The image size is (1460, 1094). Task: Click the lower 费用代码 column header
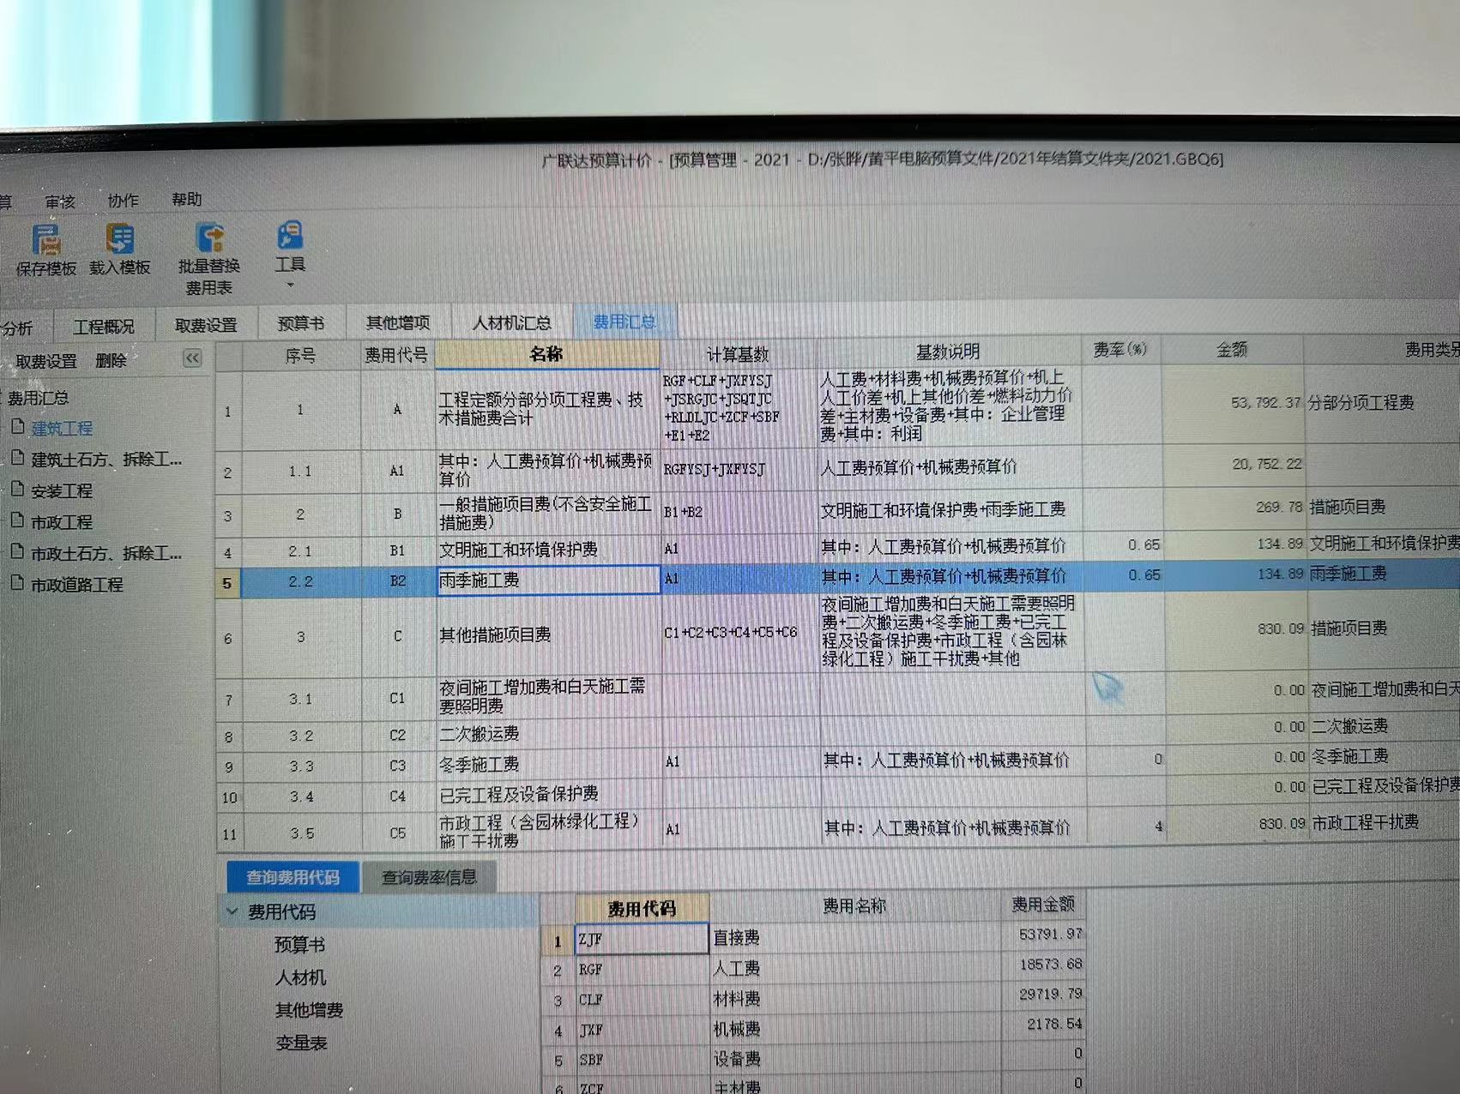click(642, 908)
